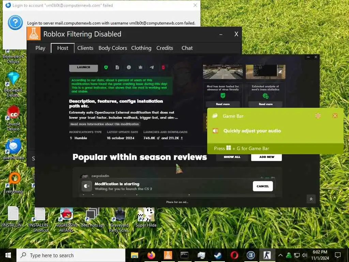
Task: Click the taskbar search box
Action: click(x=71, y=255)
